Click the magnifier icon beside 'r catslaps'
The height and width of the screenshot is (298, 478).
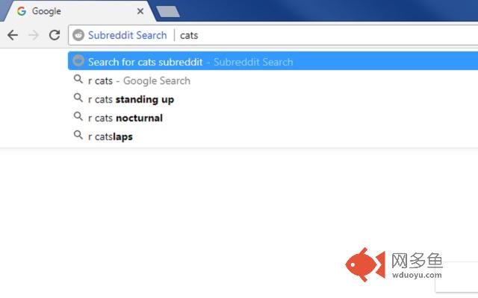[x=78, y=135]
